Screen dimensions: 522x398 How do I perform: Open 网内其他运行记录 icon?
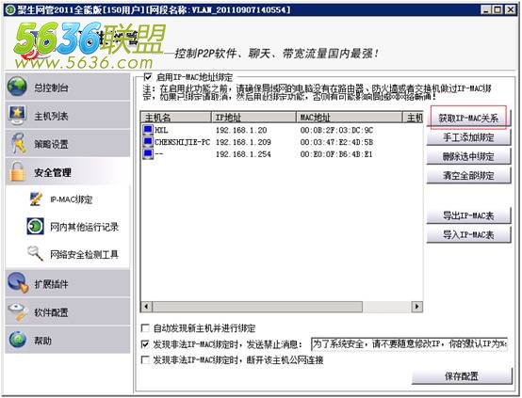35,227
